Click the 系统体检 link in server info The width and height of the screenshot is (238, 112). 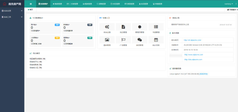pos(204,74)
